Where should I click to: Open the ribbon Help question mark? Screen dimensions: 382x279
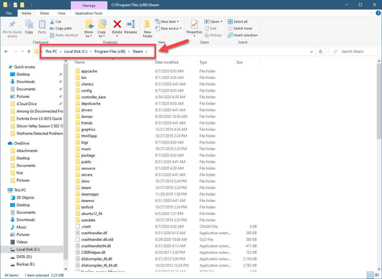pyautogui.click(x=379, y=13)
